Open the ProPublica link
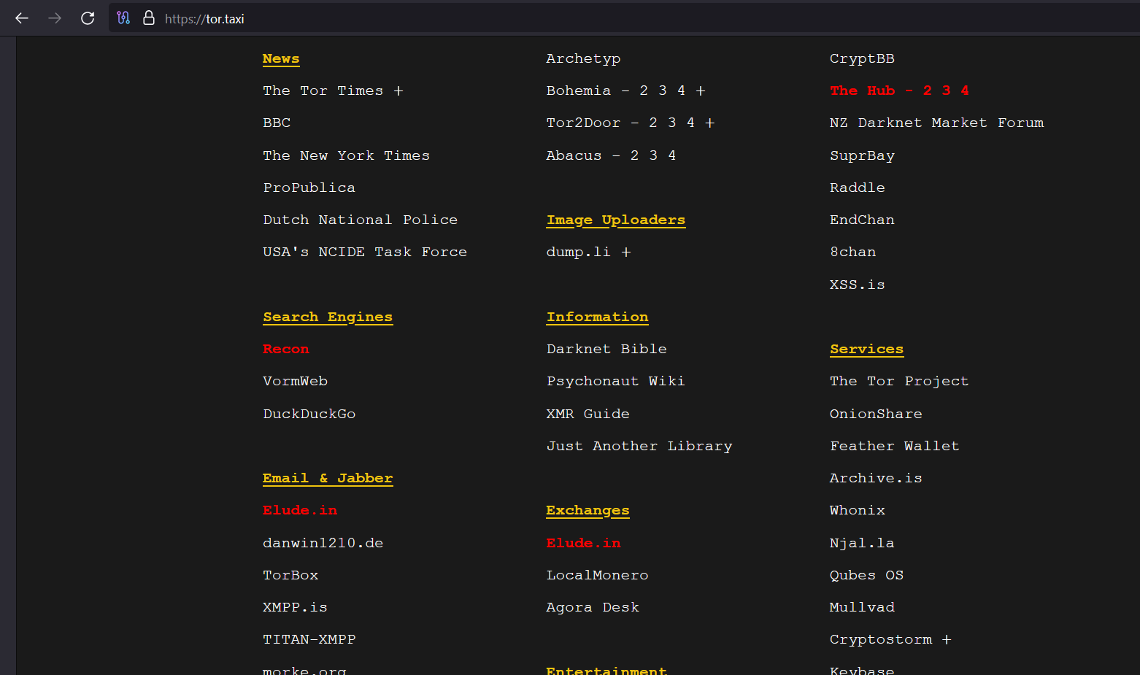The width and height of the screenshot is (1140, 675). click(309, 188)
